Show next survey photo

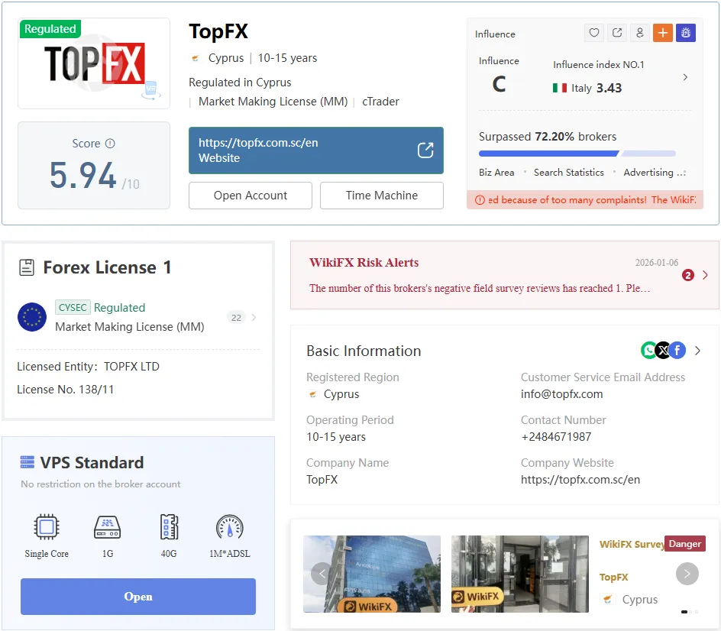coord(687,574)
